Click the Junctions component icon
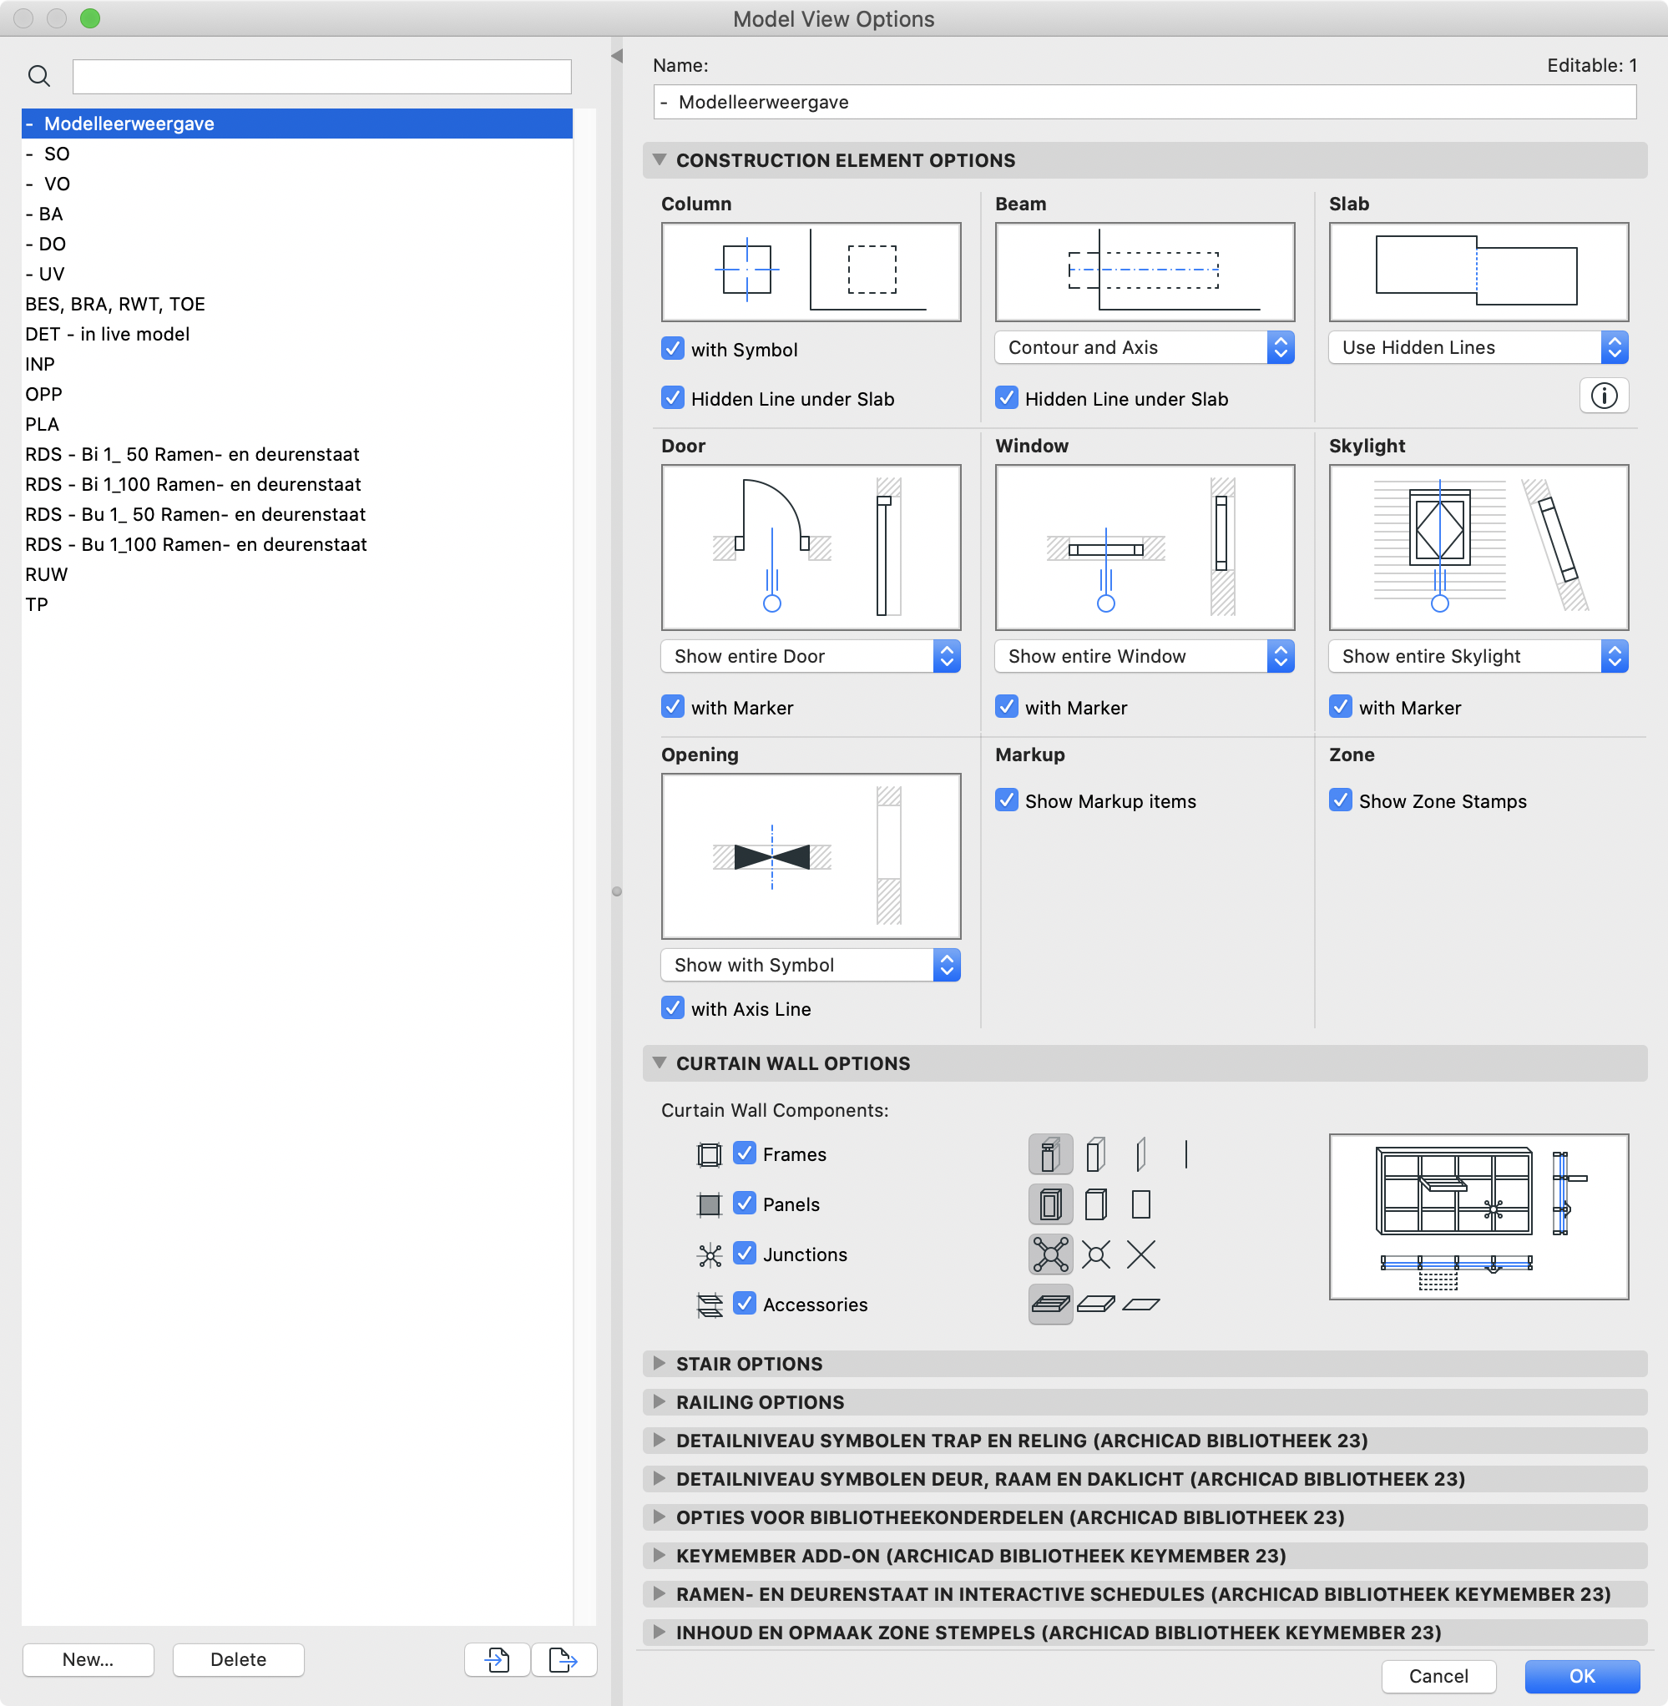 [x=709, y=1255]
